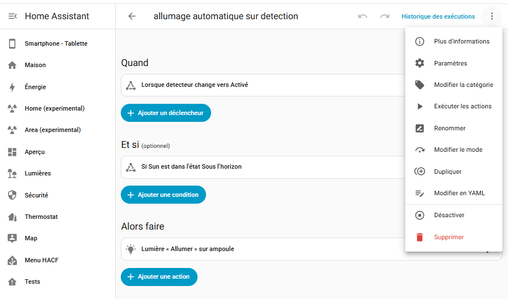Click the redo arrow icon
Viewport: 508px width, 299px height.
pos(384,16)
